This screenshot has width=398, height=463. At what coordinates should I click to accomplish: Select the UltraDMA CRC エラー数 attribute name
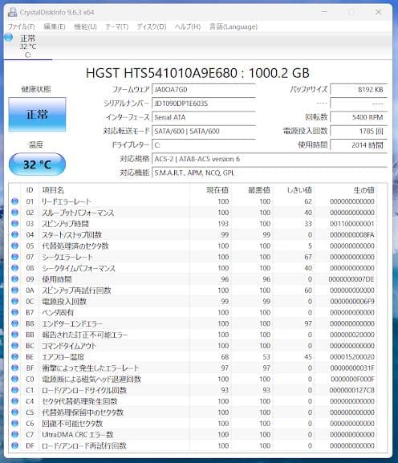point(78,435)
